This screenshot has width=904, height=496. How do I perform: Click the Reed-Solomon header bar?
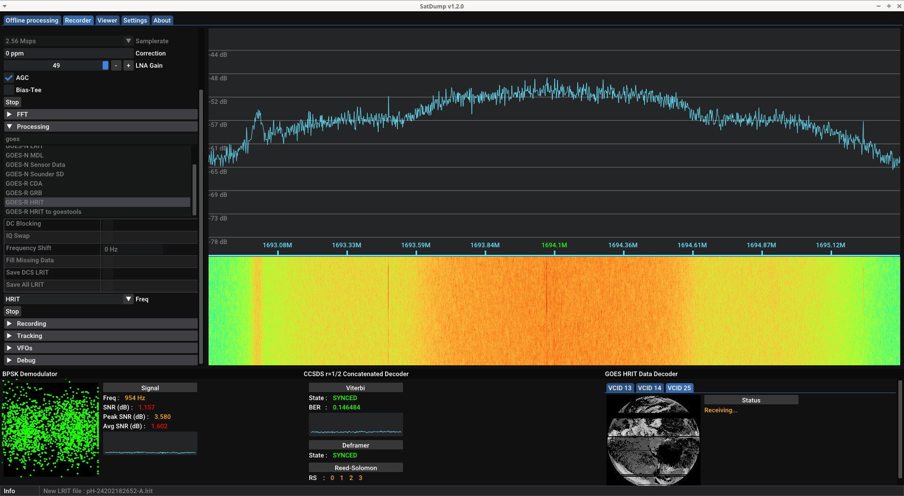[x=356, y=468]
